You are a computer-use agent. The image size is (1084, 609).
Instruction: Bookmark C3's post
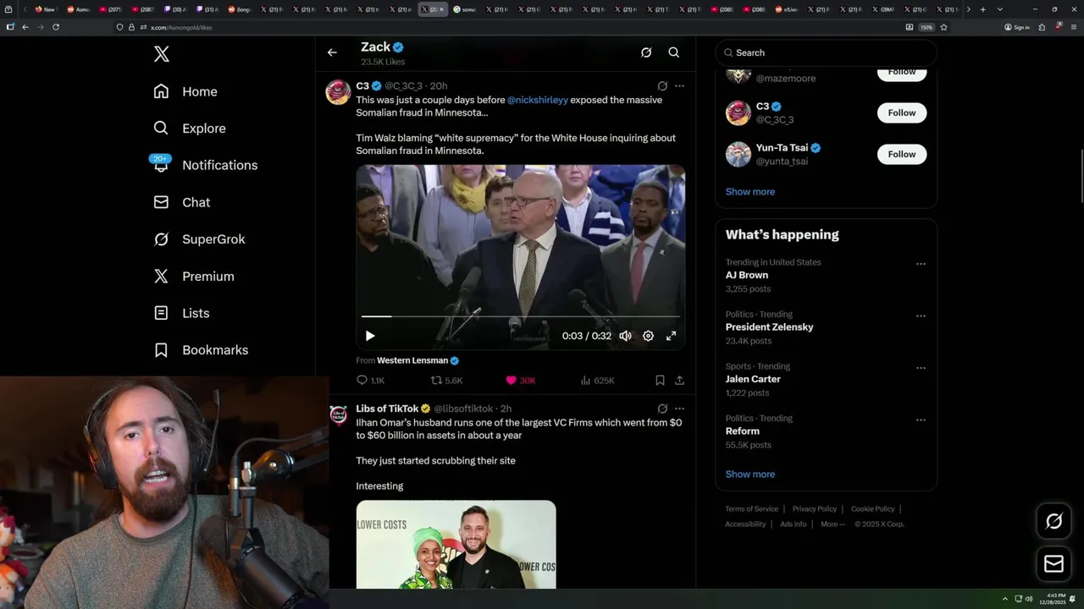point(660,381)
